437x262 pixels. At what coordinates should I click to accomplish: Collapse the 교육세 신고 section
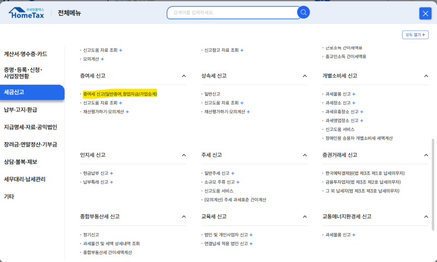pyautogui.click(x=305, y=217)
